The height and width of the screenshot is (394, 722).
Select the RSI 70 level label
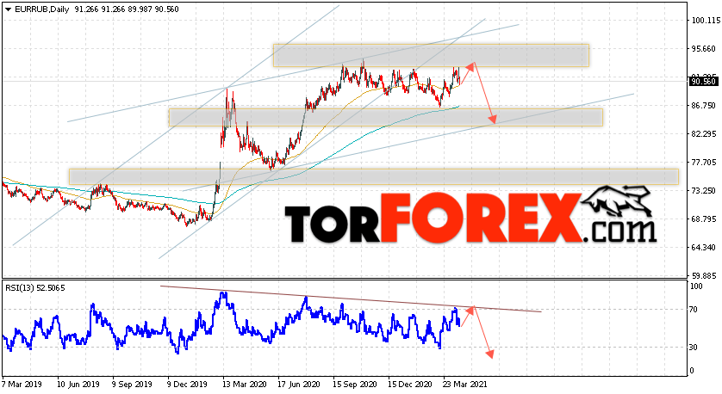tap(693, 310)
